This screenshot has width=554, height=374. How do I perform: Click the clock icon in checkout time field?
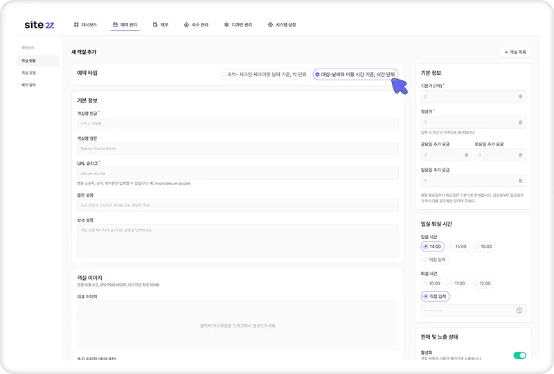point(519,310)
